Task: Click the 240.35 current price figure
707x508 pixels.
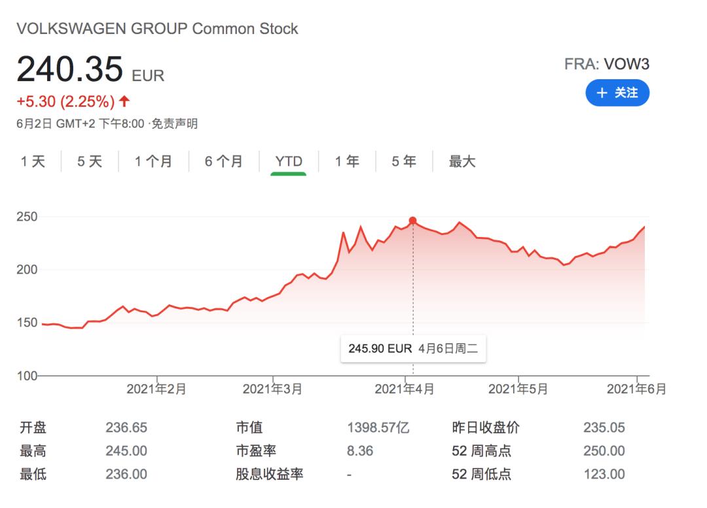Action: (70, 69)
